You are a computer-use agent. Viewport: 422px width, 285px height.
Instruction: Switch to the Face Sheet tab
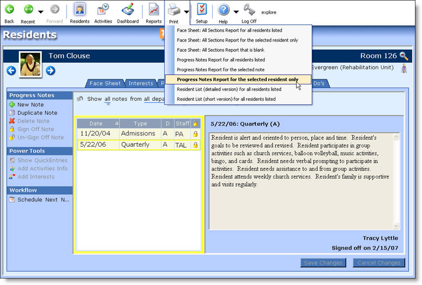105,84
